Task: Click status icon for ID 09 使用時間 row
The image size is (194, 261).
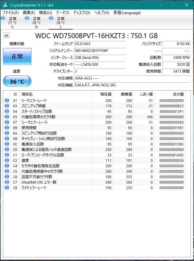Action: [7, 128]
